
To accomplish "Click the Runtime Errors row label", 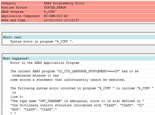I will pos(14,7).
